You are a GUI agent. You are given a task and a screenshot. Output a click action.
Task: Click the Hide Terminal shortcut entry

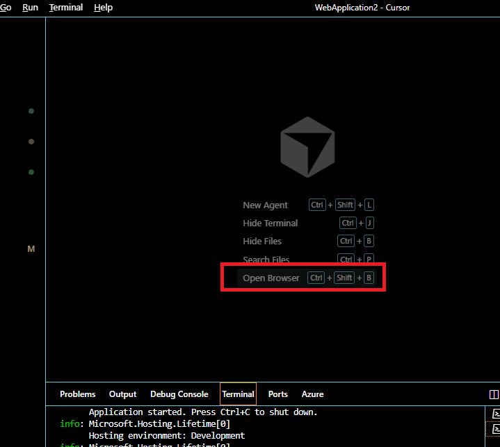(x=308, y=223)
